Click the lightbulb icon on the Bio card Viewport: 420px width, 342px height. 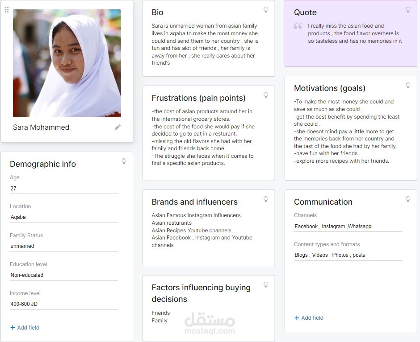pos(266,9)
